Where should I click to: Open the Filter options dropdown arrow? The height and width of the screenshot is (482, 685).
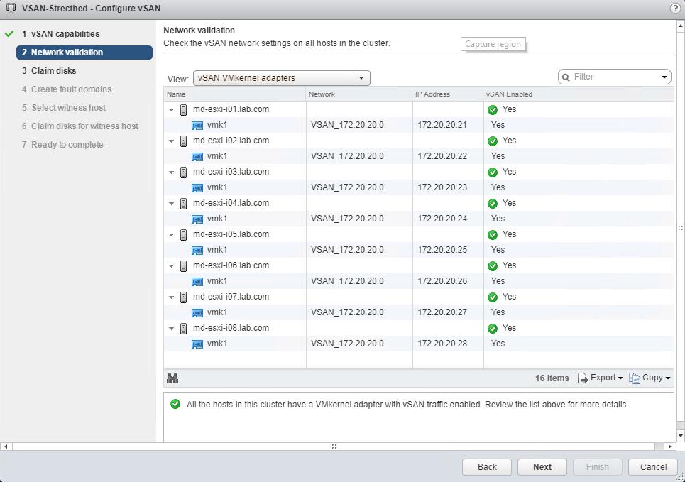click(664, 77)
